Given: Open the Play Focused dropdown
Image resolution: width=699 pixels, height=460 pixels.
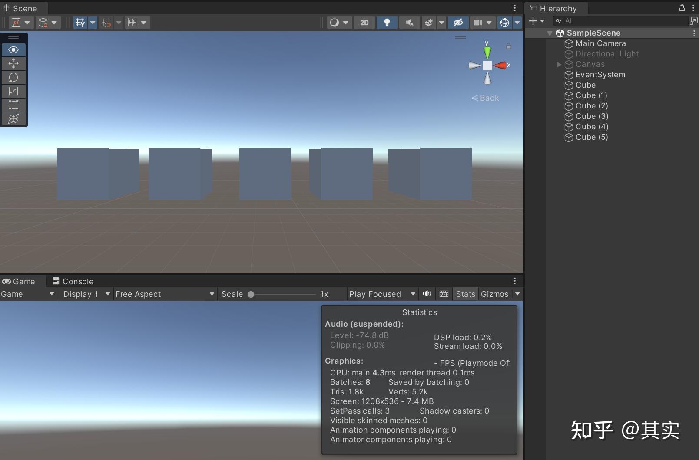Looking at the screenshot, I should 382,294.
